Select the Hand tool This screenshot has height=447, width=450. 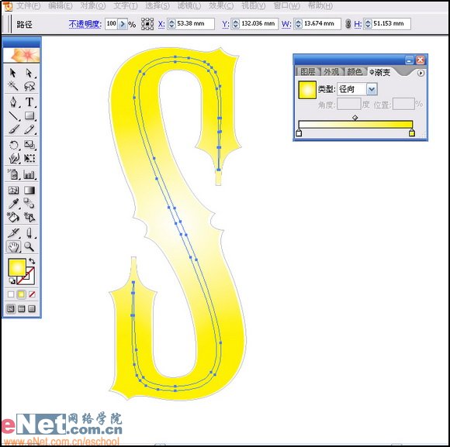pos(13,246)
